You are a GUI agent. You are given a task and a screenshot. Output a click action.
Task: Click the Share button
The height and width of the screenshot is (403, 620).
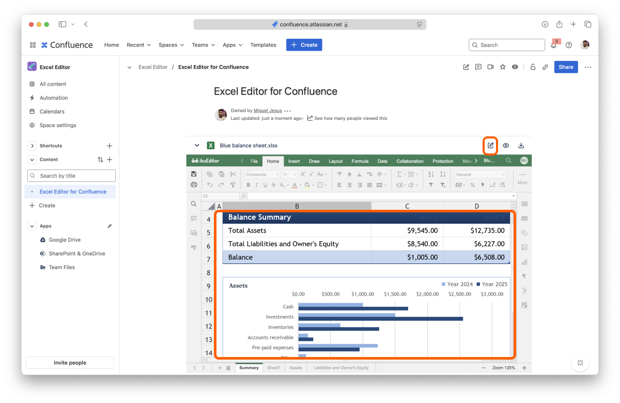[566, 67]
